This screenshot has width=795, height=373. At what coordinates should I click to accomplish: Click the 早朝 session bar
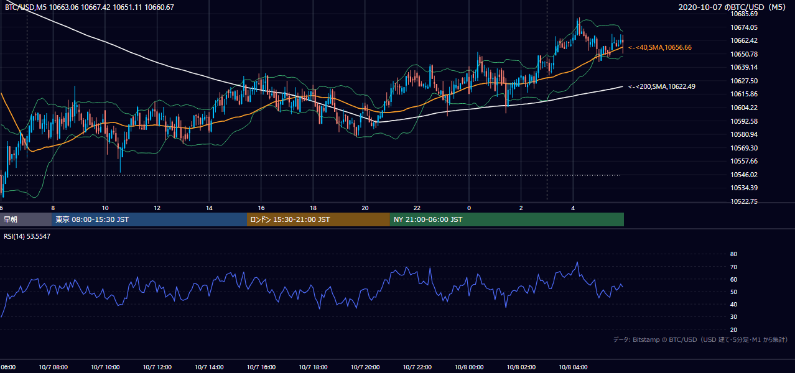tap(26, 219)
